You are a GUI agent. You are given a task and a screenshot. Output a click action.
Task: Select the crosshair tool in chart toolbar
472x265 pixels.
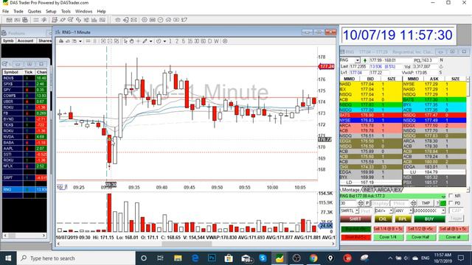(x=138, y=41)
